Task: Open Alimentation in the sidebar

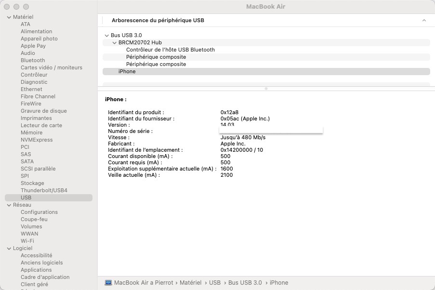Action: [37, 32]
